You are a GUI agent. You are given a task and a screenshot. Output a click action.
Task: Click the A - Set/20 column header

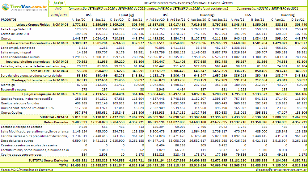(x=78, y=20)
